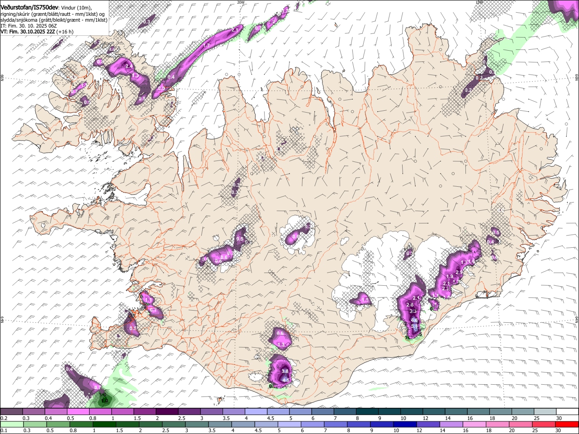
Task: Select the dark teal 8 swatch in top legend
Action: coord(366,412)
